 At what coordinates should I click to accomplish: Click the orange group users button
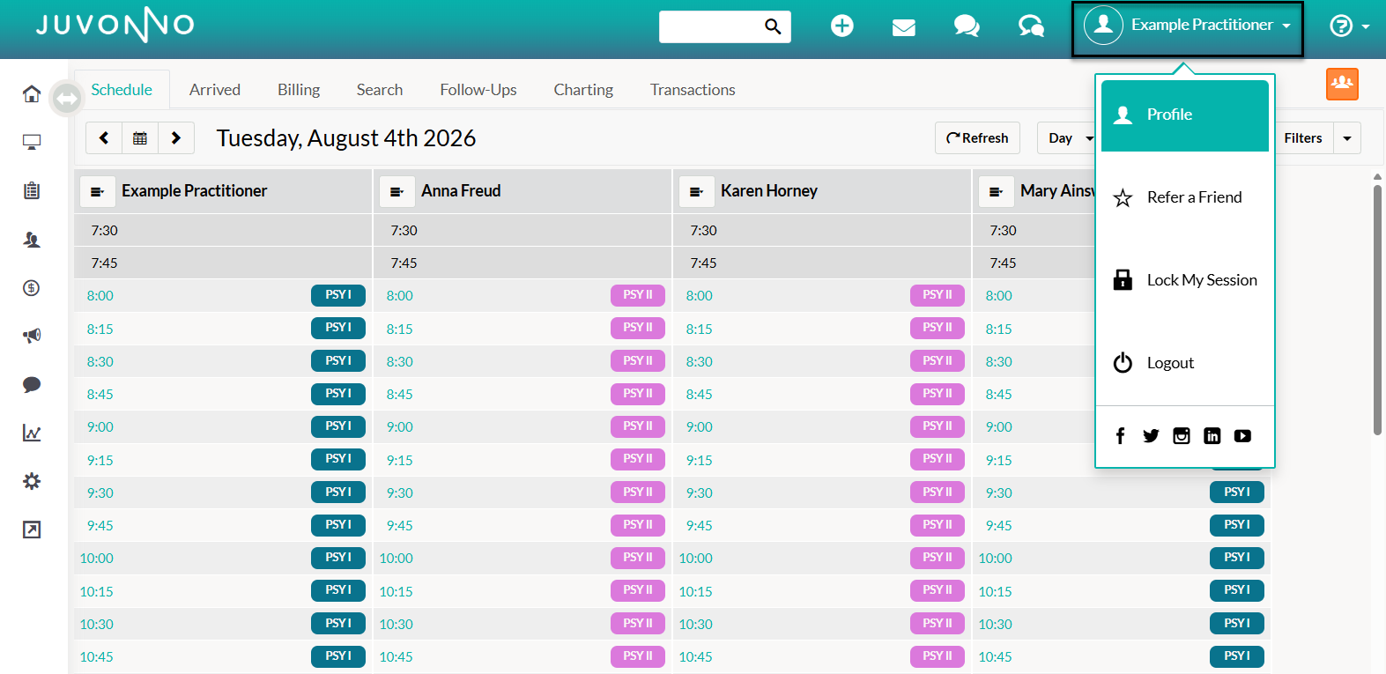(1342, 84)
